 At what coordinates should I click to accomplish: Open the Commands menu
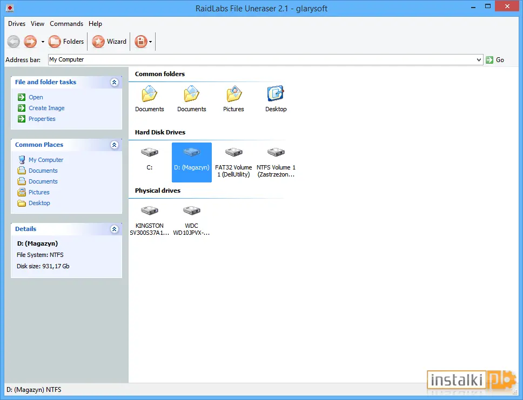click(66, 24)
